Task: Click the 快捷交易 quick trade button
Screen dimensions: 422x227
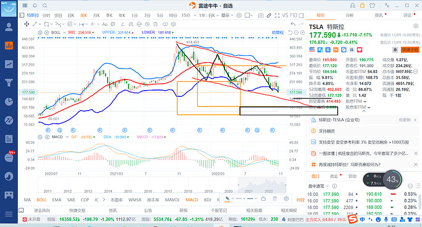Action: click(x=410, y=50)
